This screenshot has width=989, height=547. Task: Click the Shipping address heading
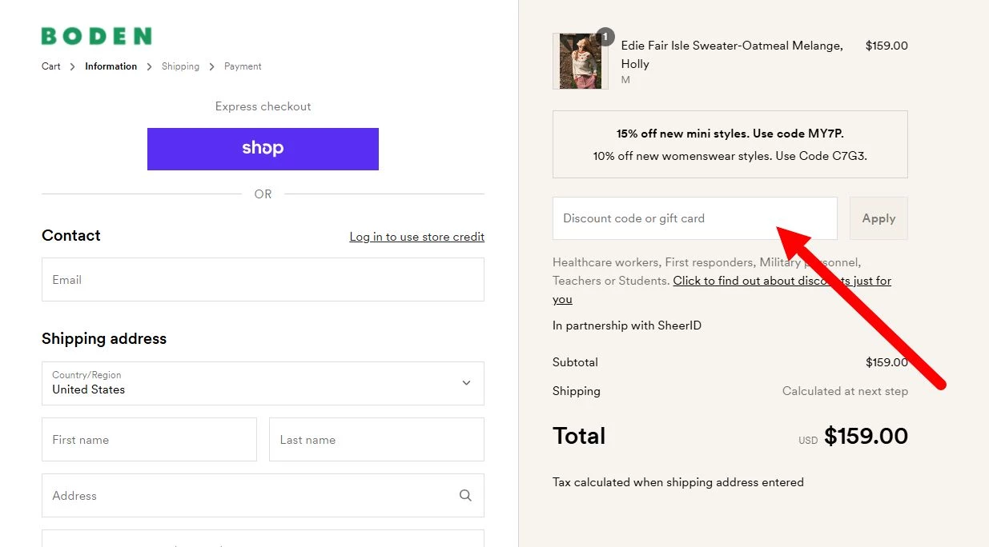104,339
